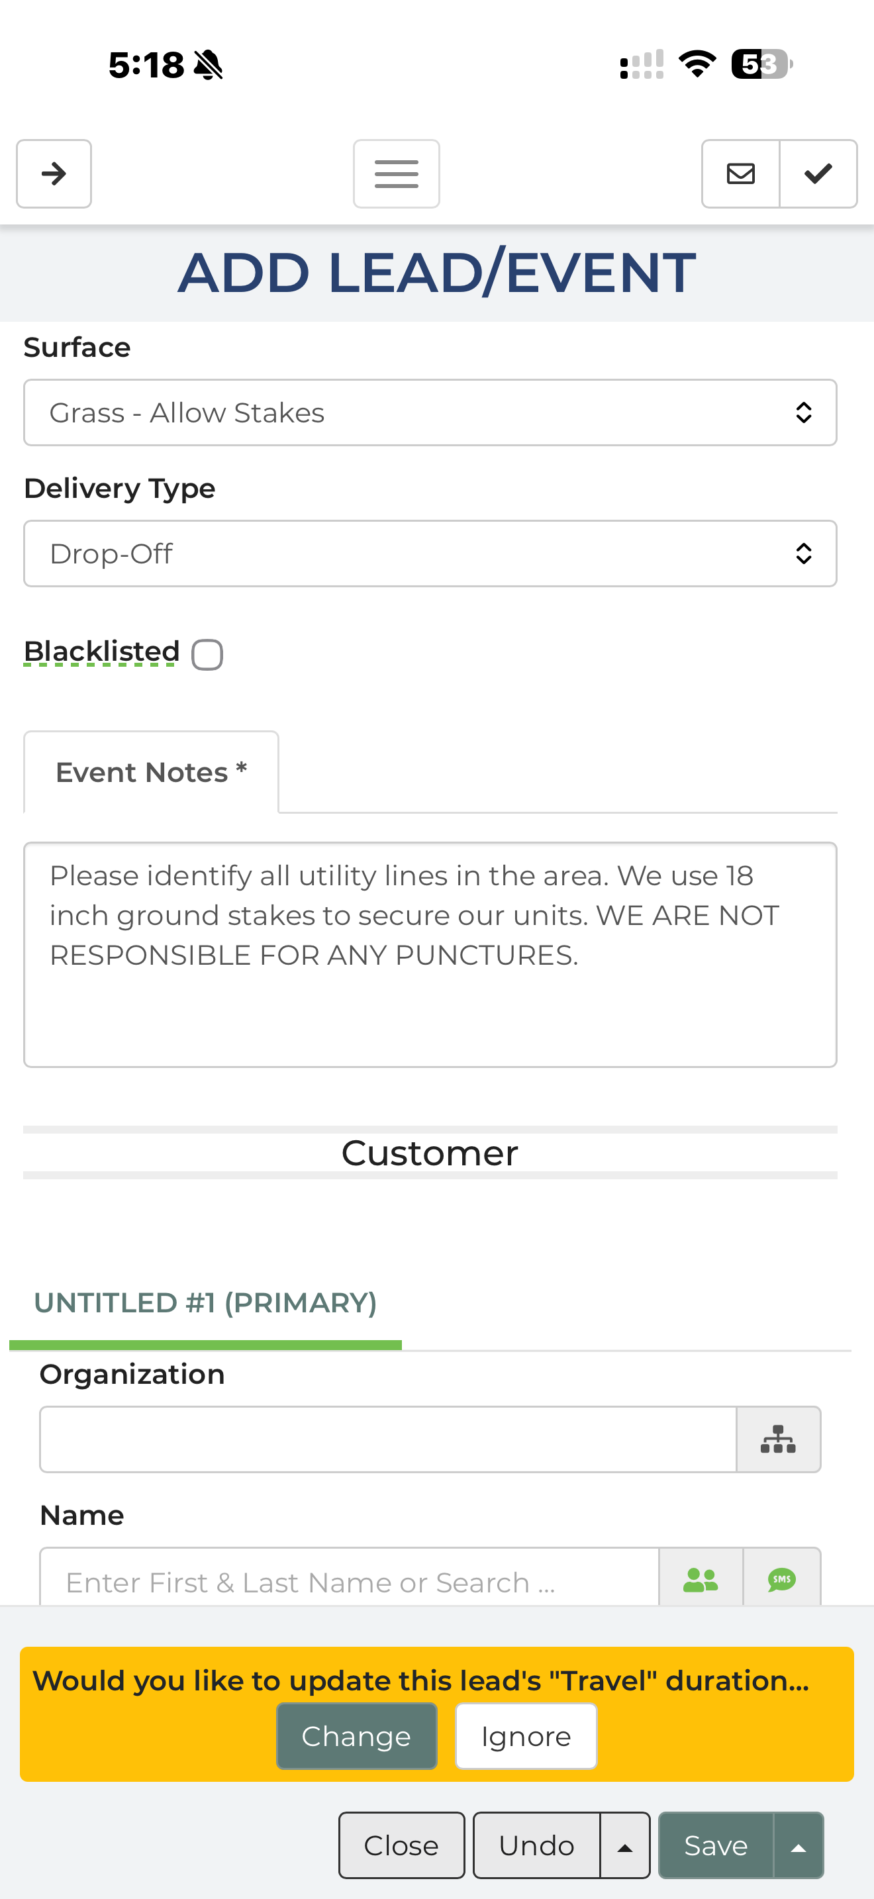Tap the Wi-Fi status icon
The image size is (874, 1899).
click(697, 64)
